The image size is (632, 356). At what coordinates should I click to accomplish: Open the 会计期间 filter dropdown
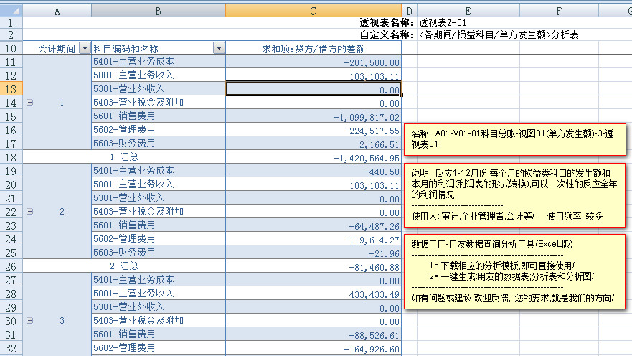click(x=85, y=48)
